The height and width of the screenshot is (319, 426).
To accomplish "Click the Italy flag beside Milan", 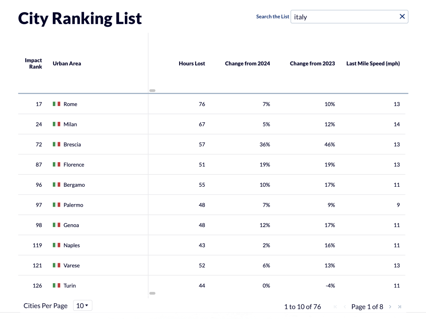I will pyautogui.click(x=57, y=124).
